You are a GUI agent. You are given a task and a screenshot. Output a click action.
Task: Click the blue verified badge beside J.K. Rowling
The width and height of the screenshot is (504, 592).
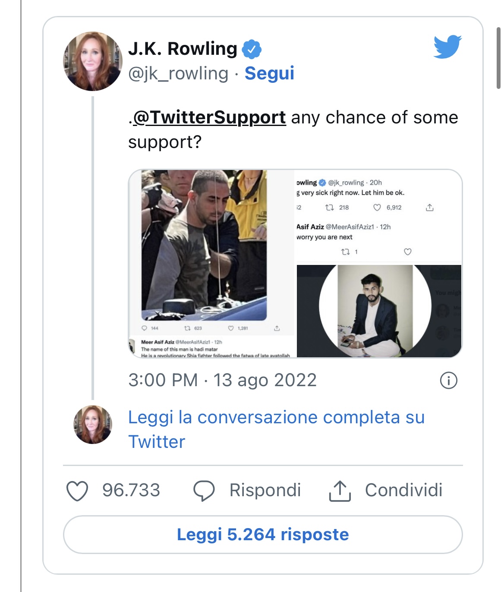(252, 49)
